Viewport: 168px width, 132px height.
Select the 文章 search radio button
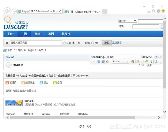[64, 43]
